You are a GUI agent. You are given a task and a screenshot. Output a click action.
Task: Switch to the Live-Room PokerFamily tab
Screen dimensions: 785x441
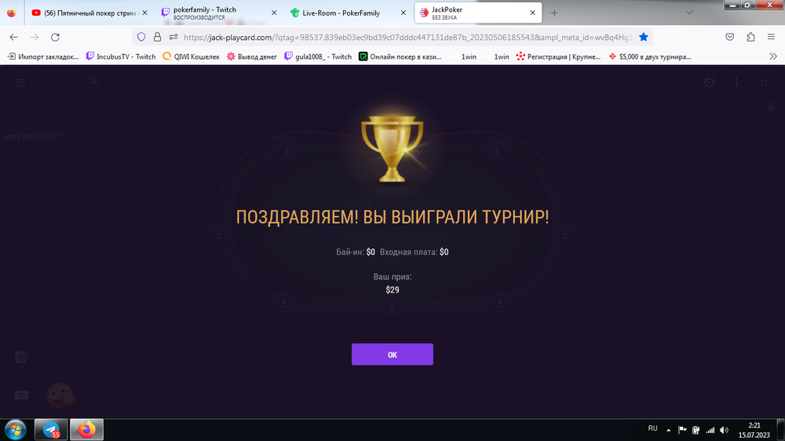[348, 13]
